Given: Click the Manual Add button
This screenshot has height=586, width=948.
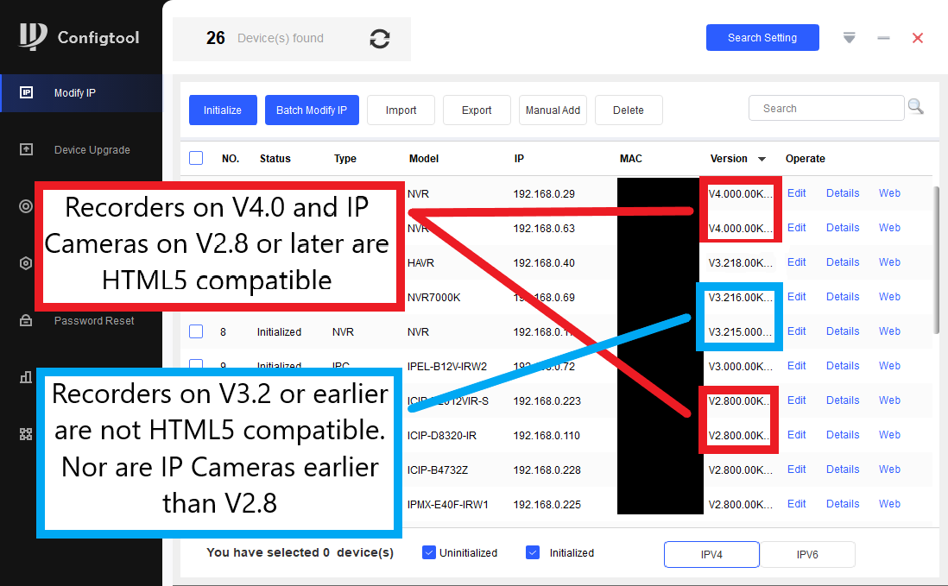Looking at the screenshot, I should [553, 110].
